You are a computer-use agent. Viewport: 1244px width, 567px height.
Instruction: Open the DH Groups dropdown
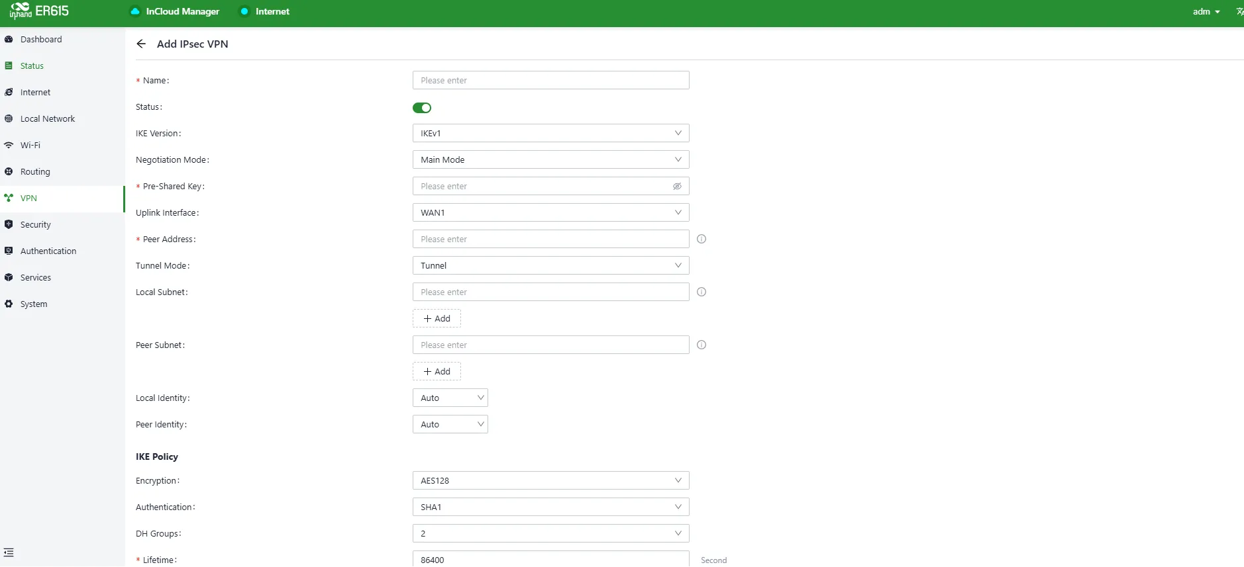(550, 533)
